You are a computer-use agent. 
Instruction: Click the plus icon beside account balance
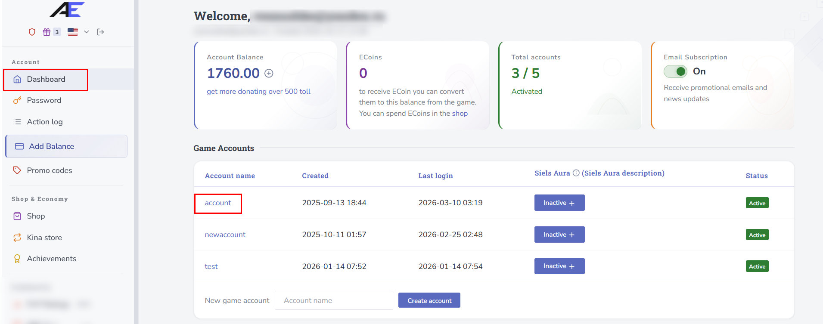[x=269, y=73]
